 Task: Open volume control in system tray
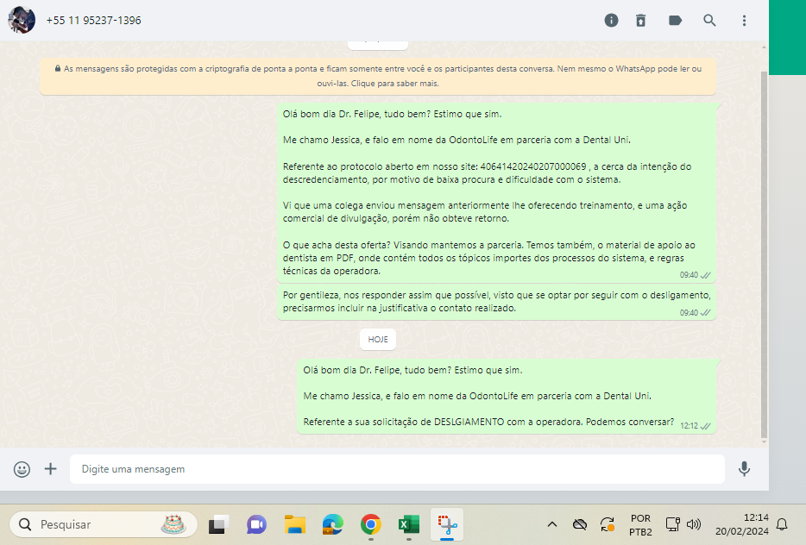pos(694,524)
